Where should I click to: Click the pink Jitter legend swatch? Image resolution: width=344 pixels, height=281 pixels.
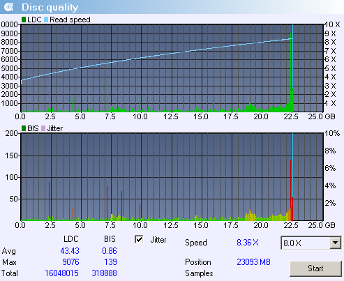[x=43, y=128]
